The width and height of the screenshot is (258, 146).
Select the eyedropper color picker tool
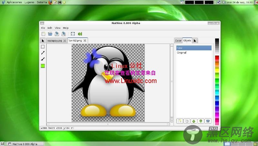coord(43,53)
